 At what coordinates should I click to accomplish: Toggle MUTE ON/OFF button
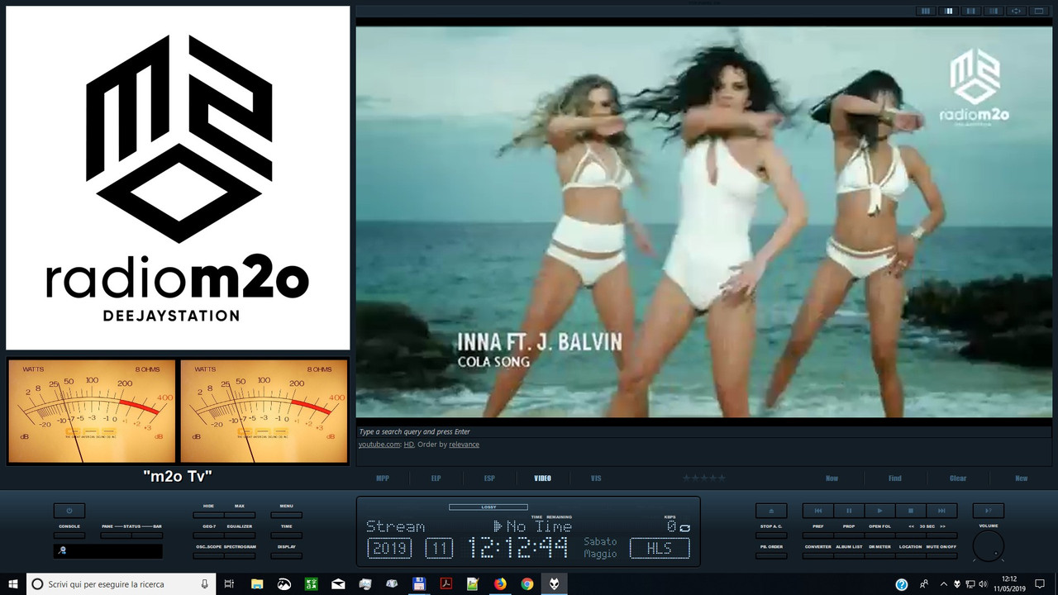click(941, 556)
